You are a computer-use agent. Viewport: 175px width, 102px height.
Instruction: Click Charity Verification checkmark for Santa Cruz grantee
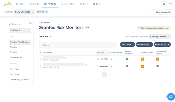coord(127,59)
